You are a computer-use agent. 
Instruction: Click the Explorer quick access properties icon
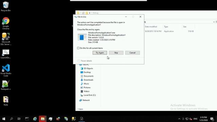tap(83, 13)
